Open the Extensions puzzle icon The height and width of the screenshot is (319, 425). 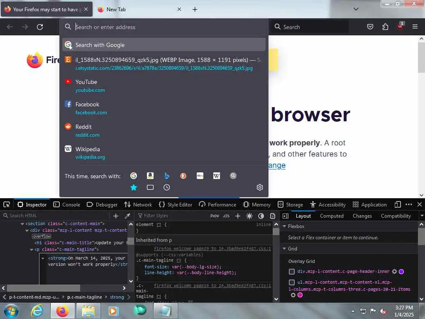pos(385,27)
